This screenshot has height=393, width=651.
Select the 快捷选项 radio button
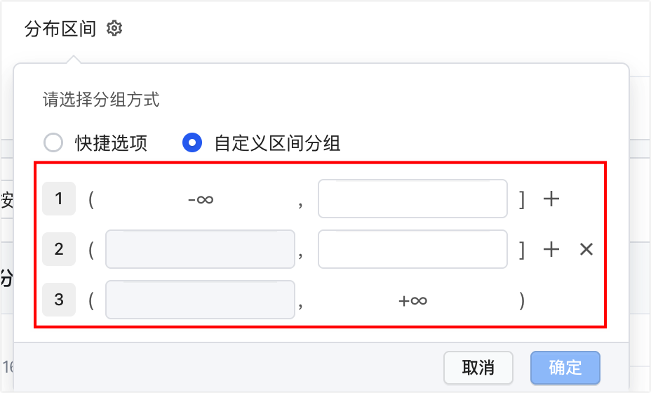point(53,142)
